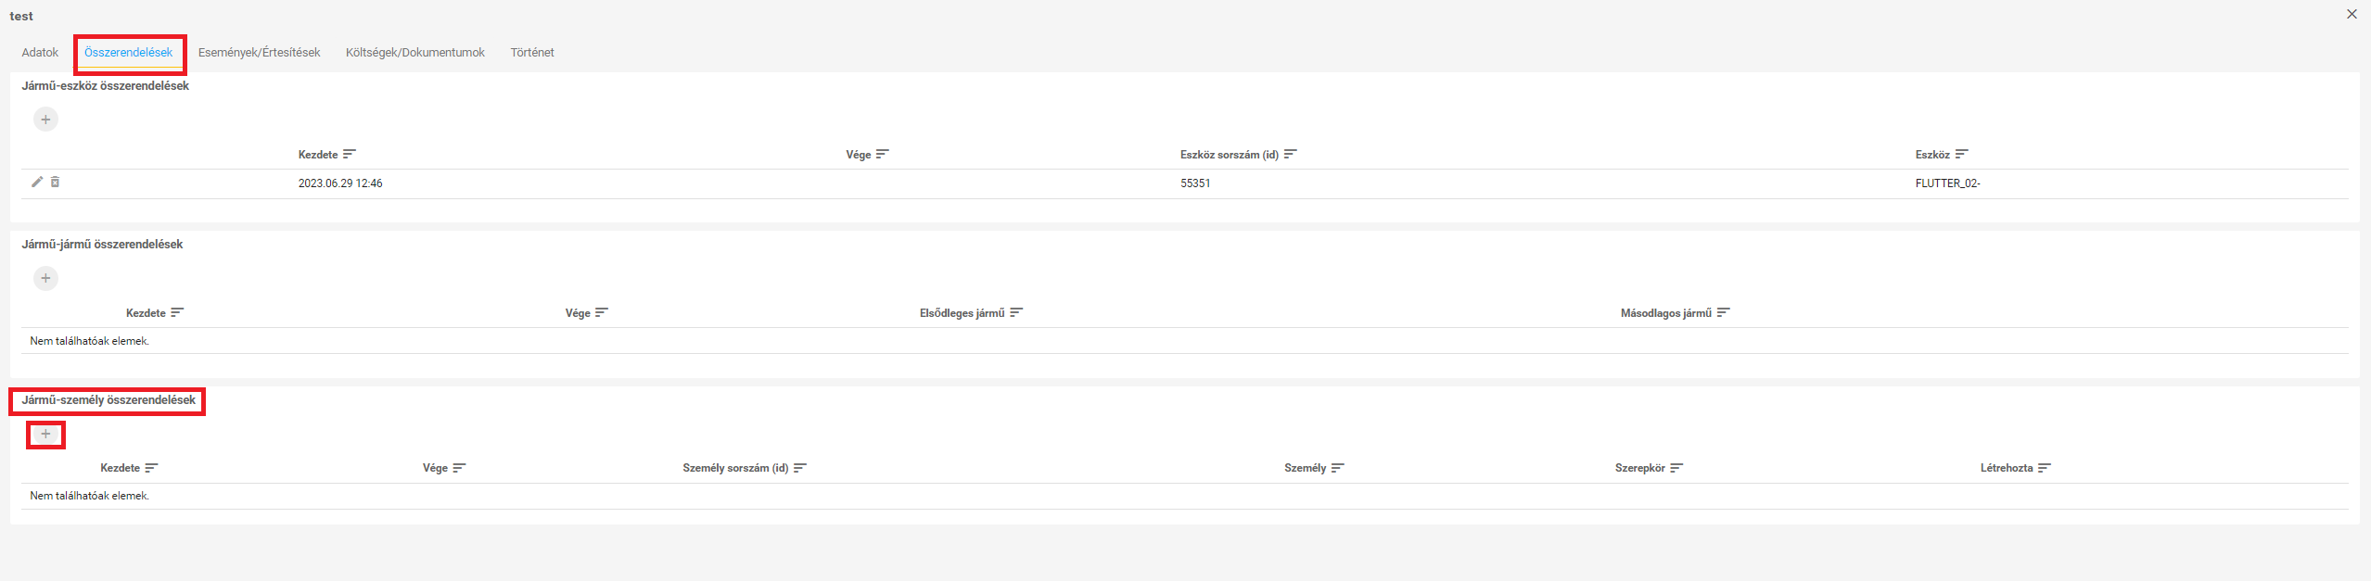This screenshot has height=581, width=2371.
Task: Close the test dialog window
Action: (2352, 14)
